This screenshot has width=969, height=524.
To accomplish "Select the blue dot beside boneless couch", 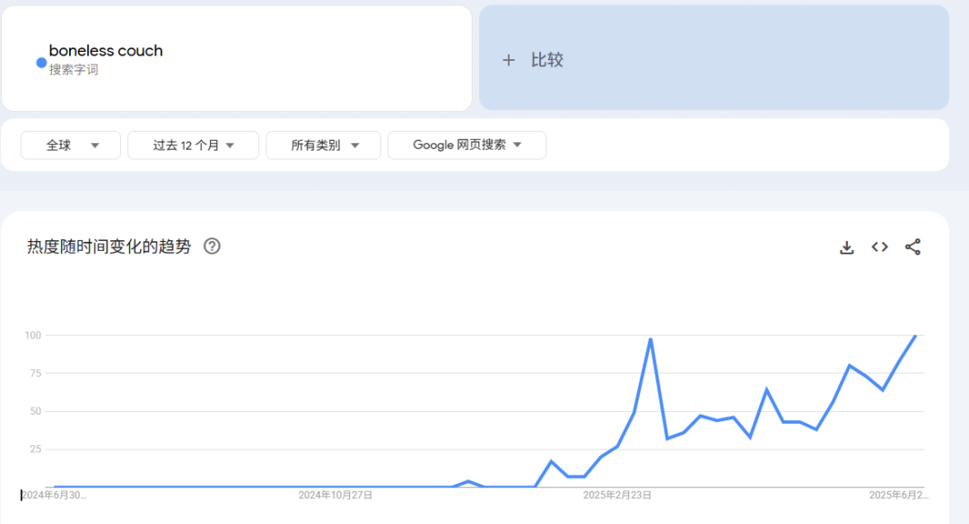I will coord(41,63).
